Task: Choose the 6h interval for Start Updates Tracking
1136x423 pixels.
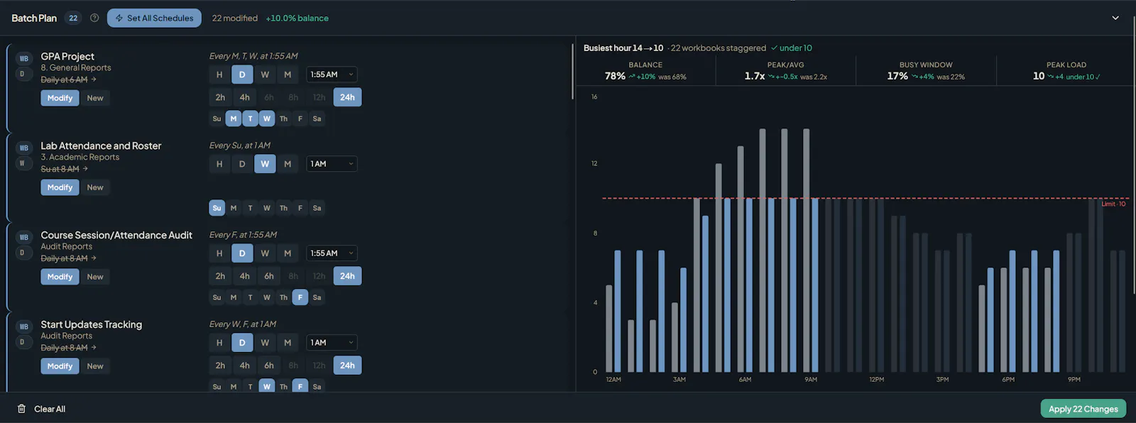Action: point(269,366)
